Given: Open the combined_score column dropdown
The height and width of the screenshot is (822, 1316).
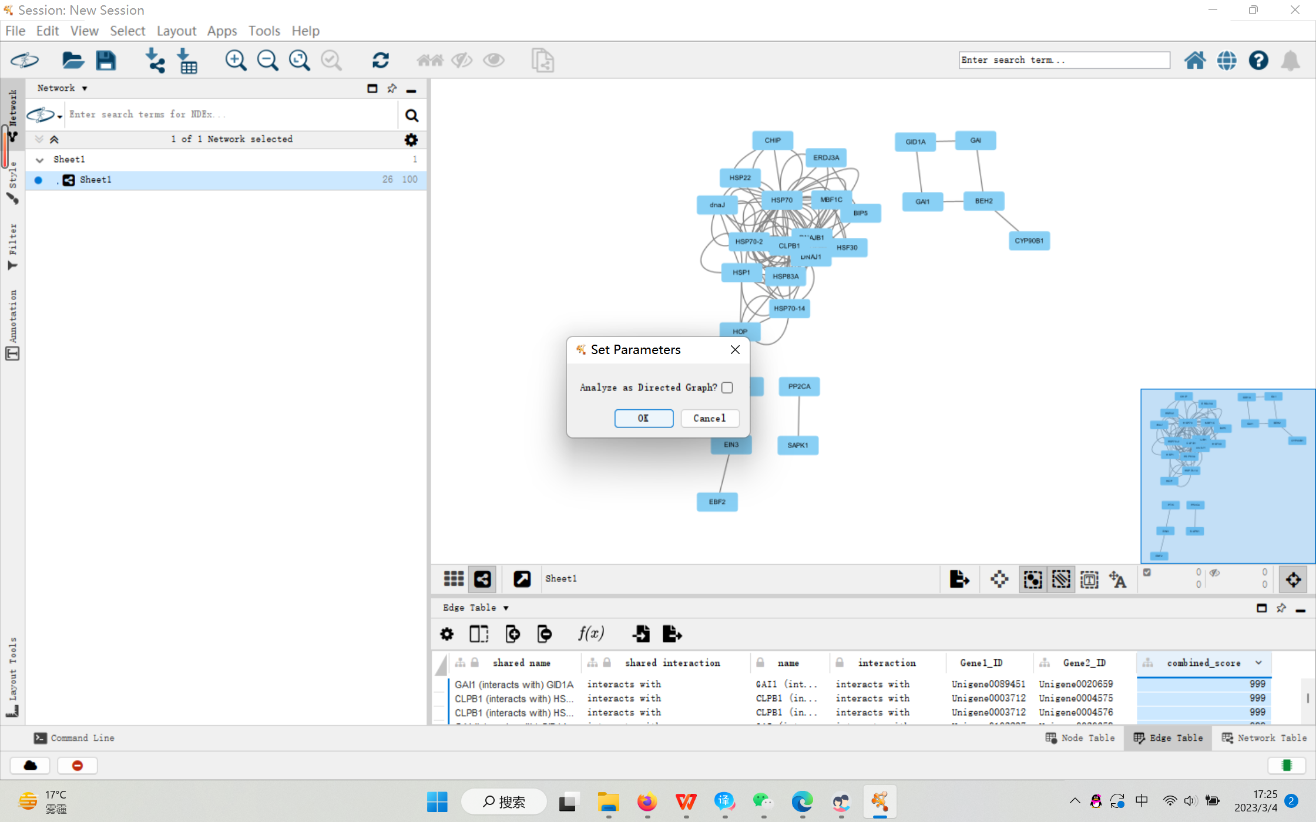Looking at the screenshot, I should 1258,662.
